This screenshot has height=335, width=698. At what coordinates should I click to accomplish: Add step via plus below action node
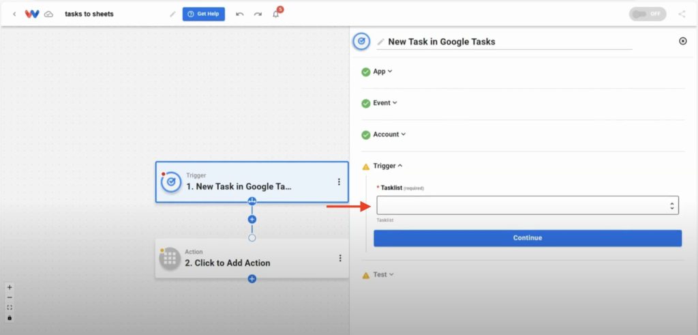click(x=252, y=279)
